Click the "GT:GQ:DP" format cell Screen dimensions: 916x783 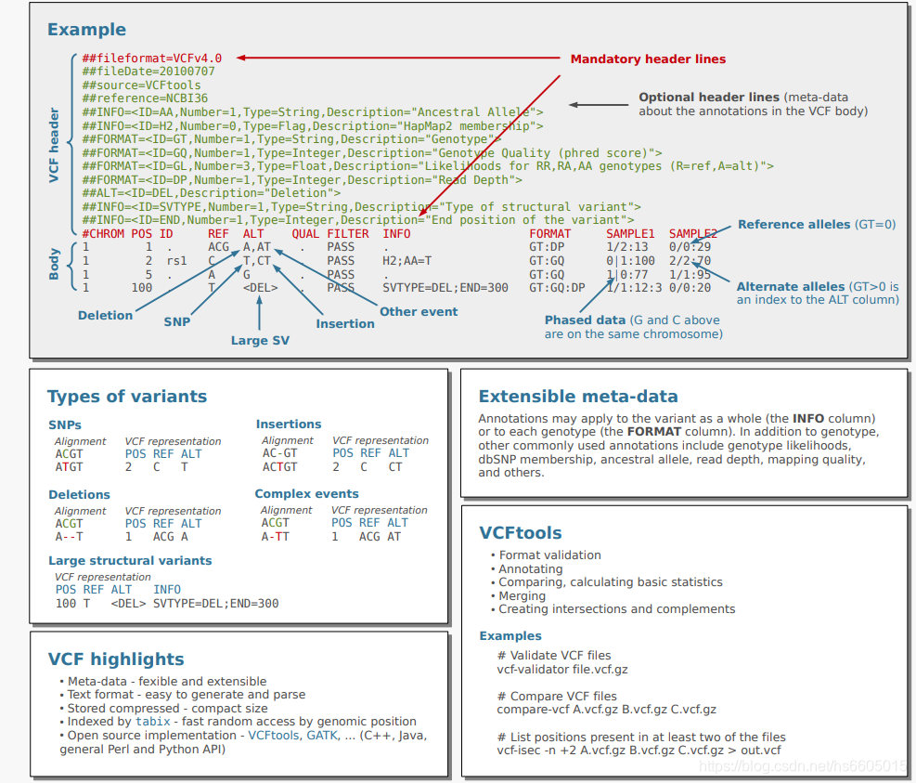coord(557,288)
